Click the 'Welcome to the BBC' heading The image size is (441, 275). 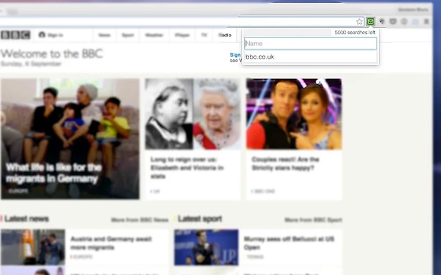click(x=52, y=53)
